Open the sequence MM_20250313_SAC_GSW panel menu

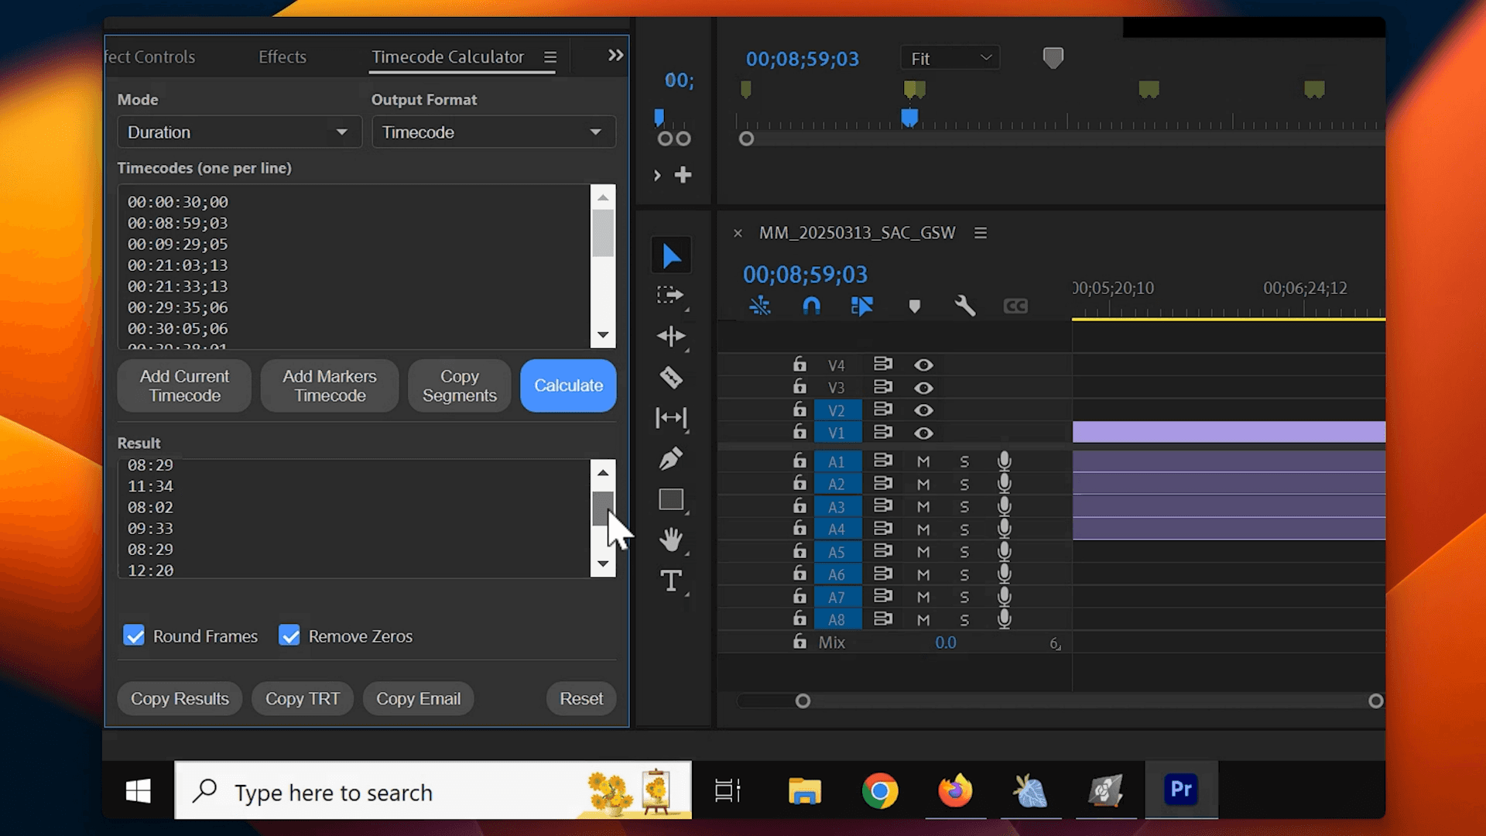(x=981, y=233)
